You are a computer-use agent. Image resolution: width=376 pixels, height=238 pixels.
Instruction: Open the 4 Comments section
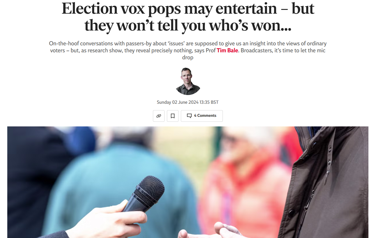click(x=202, y=116)
